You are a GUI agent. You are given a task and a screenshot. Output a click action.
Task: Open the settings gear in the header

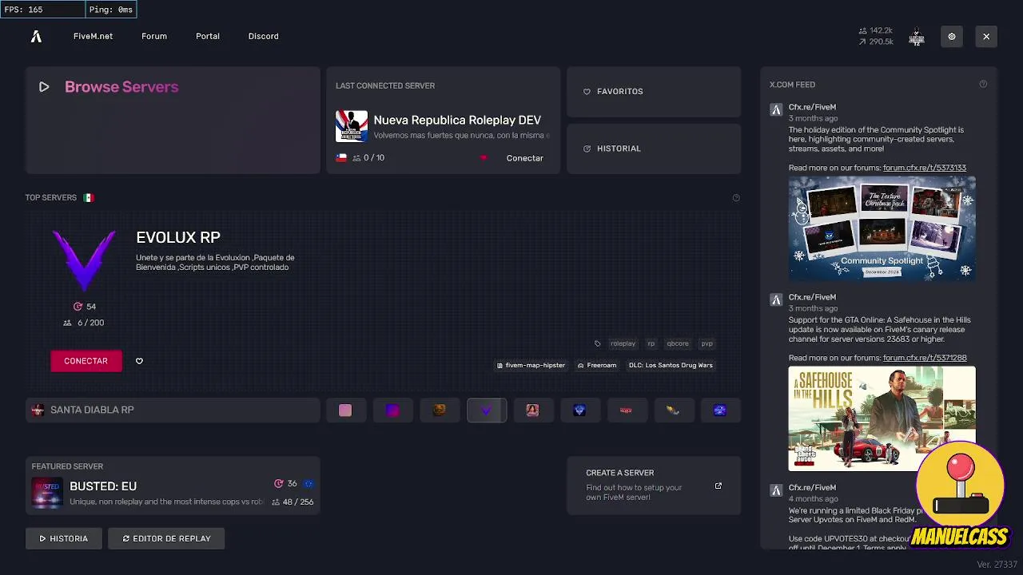951,37
